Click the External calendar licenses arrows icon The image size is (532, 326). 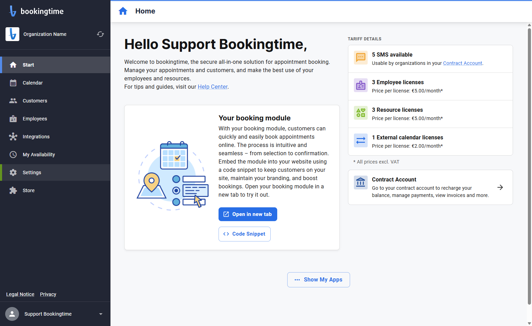coord(361,140)
